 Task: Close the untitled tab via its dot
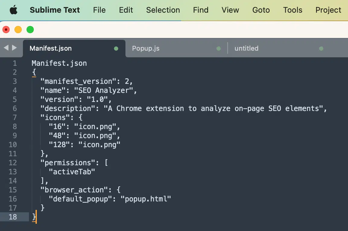click(x=321, y=49)
